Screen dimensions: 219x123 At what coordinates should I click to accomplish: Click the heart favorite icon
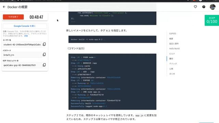(x=195, y=7)
